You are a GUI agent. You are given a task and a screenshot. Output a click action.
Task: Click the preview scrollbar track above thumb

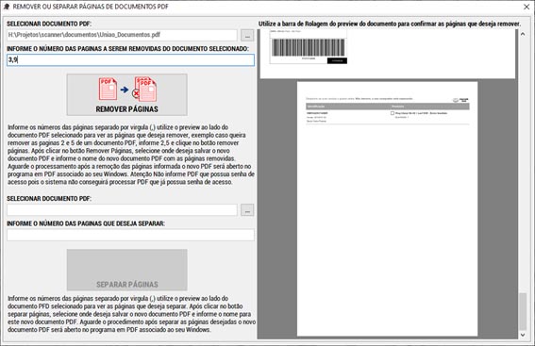(523, 165)
